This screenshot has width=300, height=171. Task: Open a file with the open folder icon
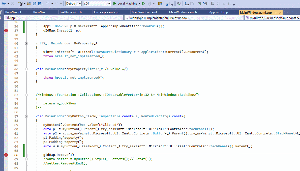pos(29,3)
